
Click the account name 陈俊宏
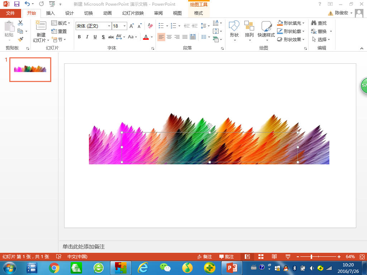coord(342,13)
